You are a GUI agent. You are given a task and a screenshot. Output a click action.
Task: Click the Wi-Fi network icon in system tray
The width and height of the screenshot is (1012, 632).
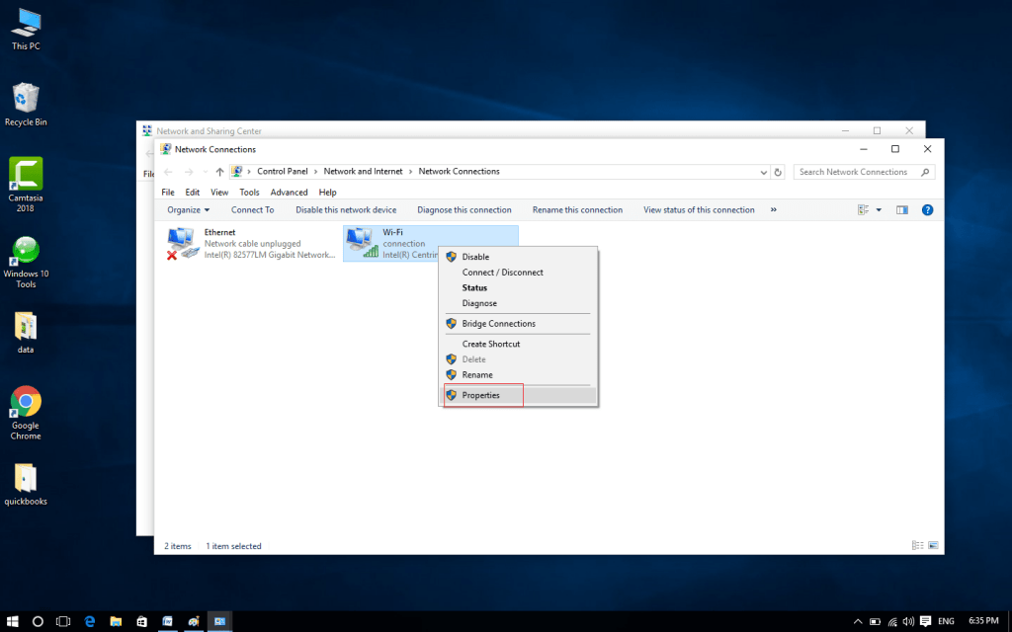coord(892,621)
